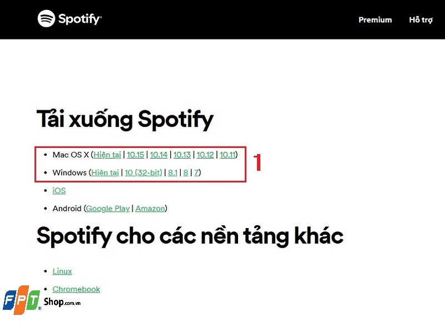The height and width of the screenshot is (326, 445).
Task: Get Spotify from Google Play
Action: pos(108,209)
